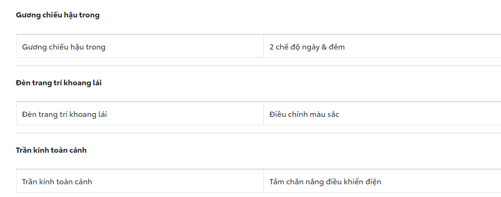
Task: Click the bold "Gương chiếu hậu trong" section heading
Action: tap(58, 15)
